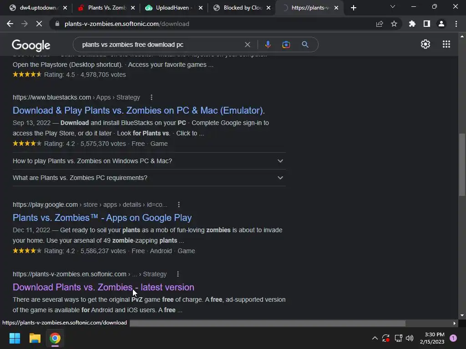This screenshot has width=466, height=349.
Task: Bookmark this tab with star icon
Action: pyautogui.click(x=394, y=24)
